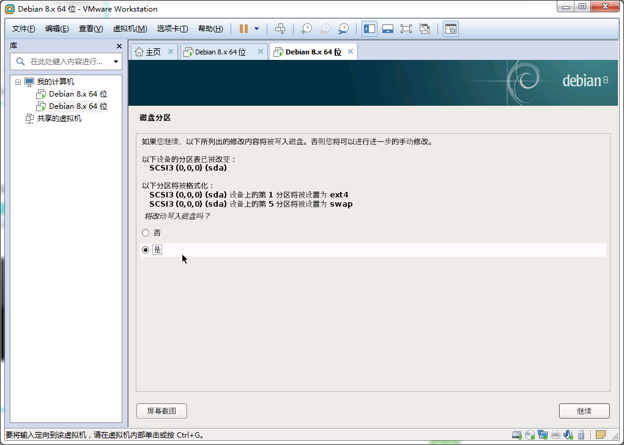The image size is (624, 445).
Task: Open the 查看(V) menu
Action: tap(91, 29)
